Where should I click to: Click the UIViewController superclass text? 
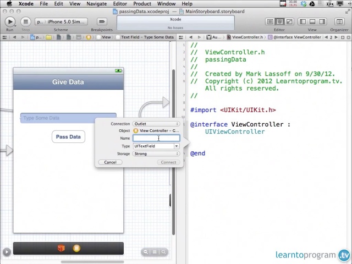point(235,131)
